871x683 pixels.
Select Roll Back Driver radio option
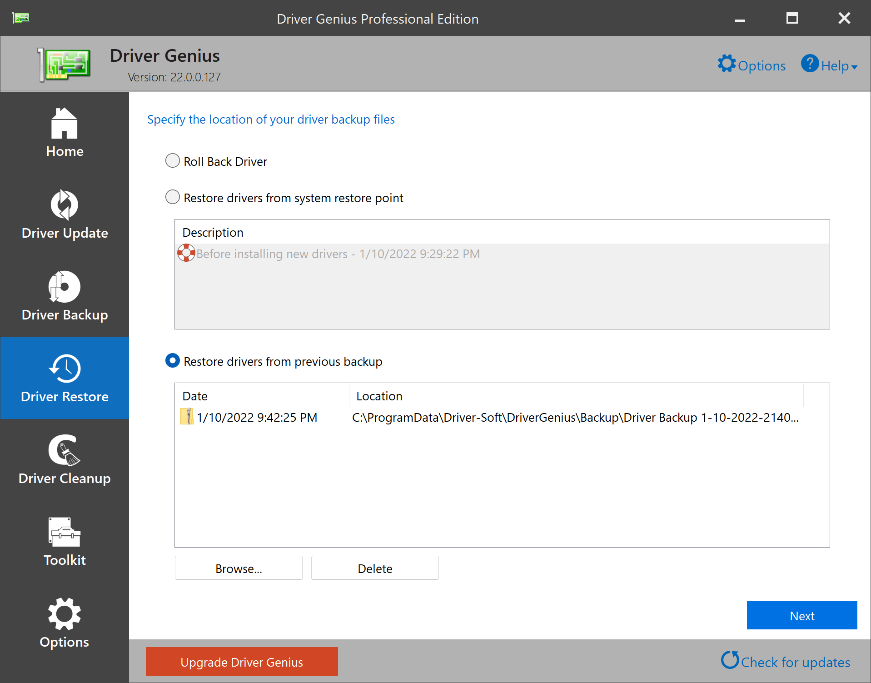(x=173, y=161)
